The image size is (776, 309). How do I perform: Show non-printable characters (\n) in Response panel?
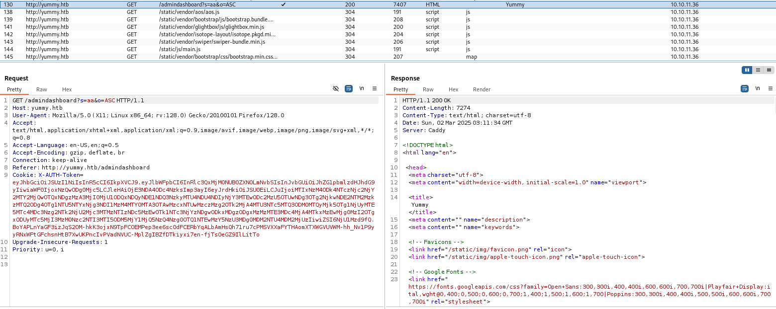(758, 88)
